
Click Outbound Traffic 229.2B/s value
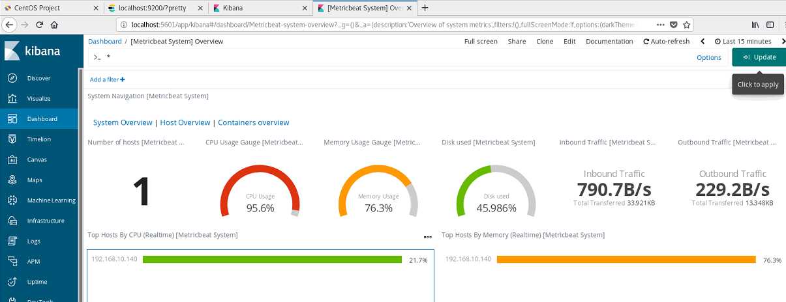[733, 189]
